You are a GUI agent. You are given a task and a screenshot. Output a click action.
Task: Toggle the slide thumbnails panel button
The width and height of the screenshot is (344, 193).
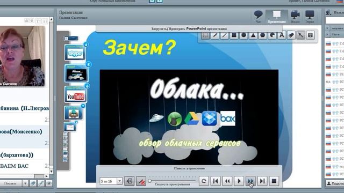coord(130,181)
